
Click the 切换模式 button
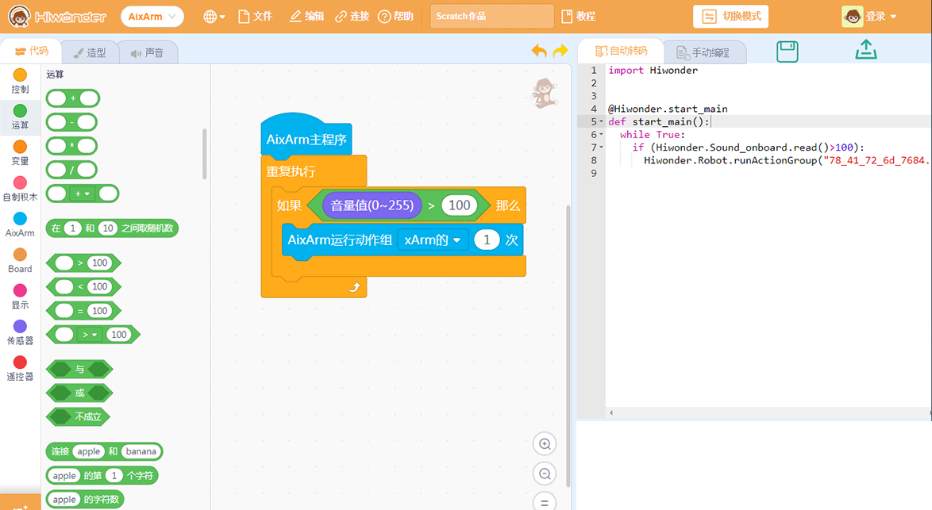click(x=730, y=17)
